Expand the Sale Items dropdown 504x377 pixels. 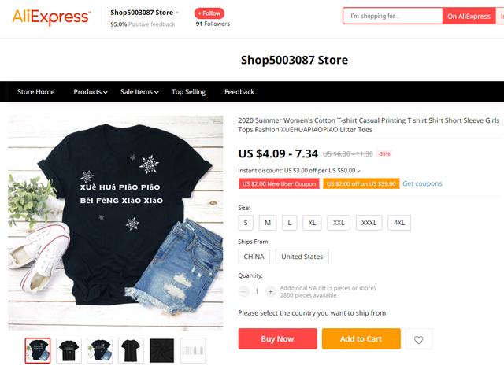tap(139, 92)
